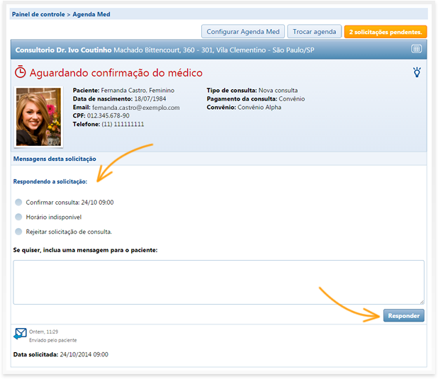Click Telefone value (11) 111111111
Viewport: 438px width, 379px height.
tap(123, 124)
